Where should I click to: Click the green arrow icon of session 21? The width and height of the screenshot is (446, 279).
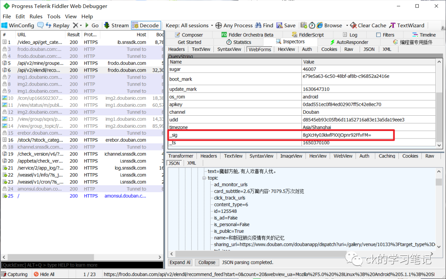tap(5, 168)
